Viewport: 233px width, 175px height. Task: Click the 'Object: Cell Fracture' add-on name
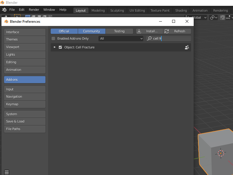click(79, 47)
